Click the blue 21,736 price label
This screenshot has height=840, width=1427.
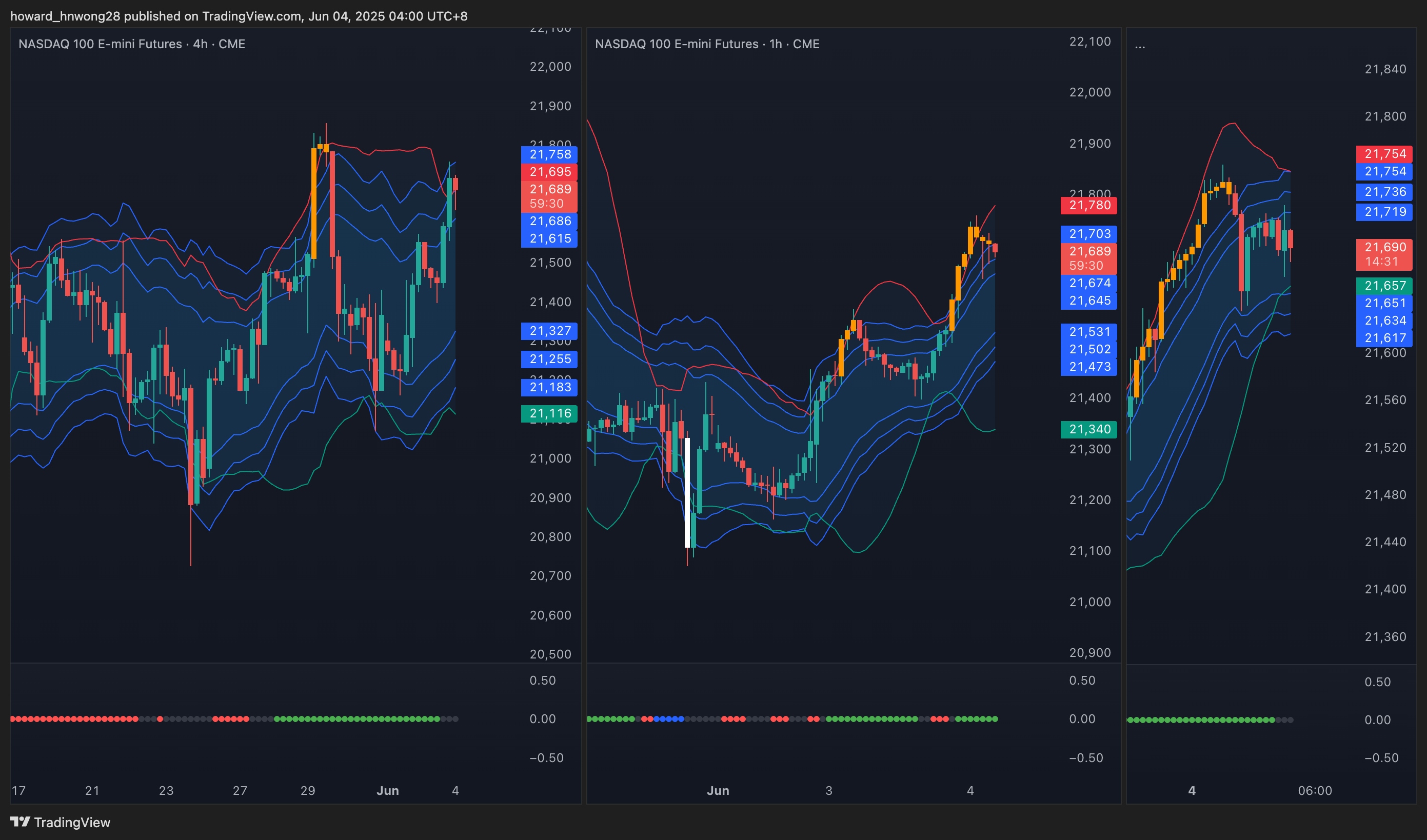point(1384,192)
